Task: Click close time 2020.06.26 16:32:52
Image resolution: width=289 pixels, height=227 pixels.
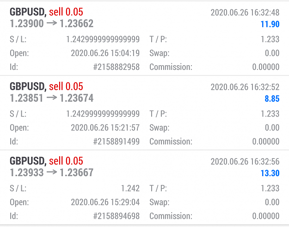Action: (245, 87)
